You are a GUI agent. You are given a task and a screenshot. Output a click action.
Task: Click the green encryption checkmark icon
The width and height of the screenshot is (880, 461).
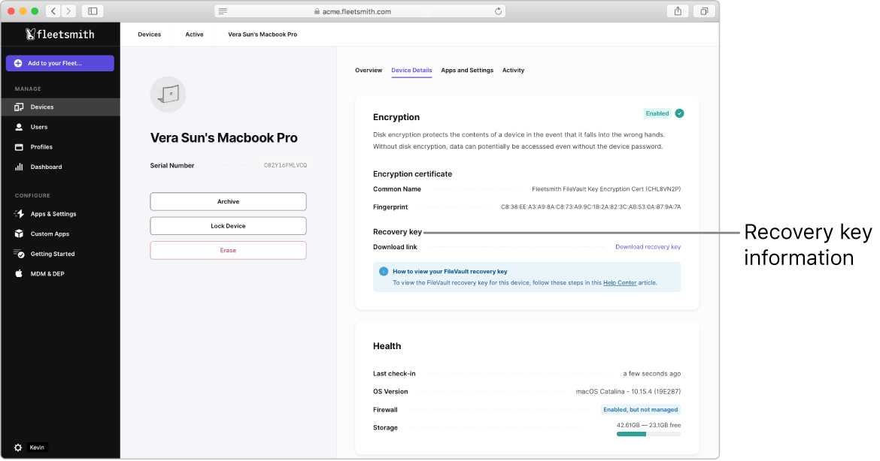click(680, 113)
